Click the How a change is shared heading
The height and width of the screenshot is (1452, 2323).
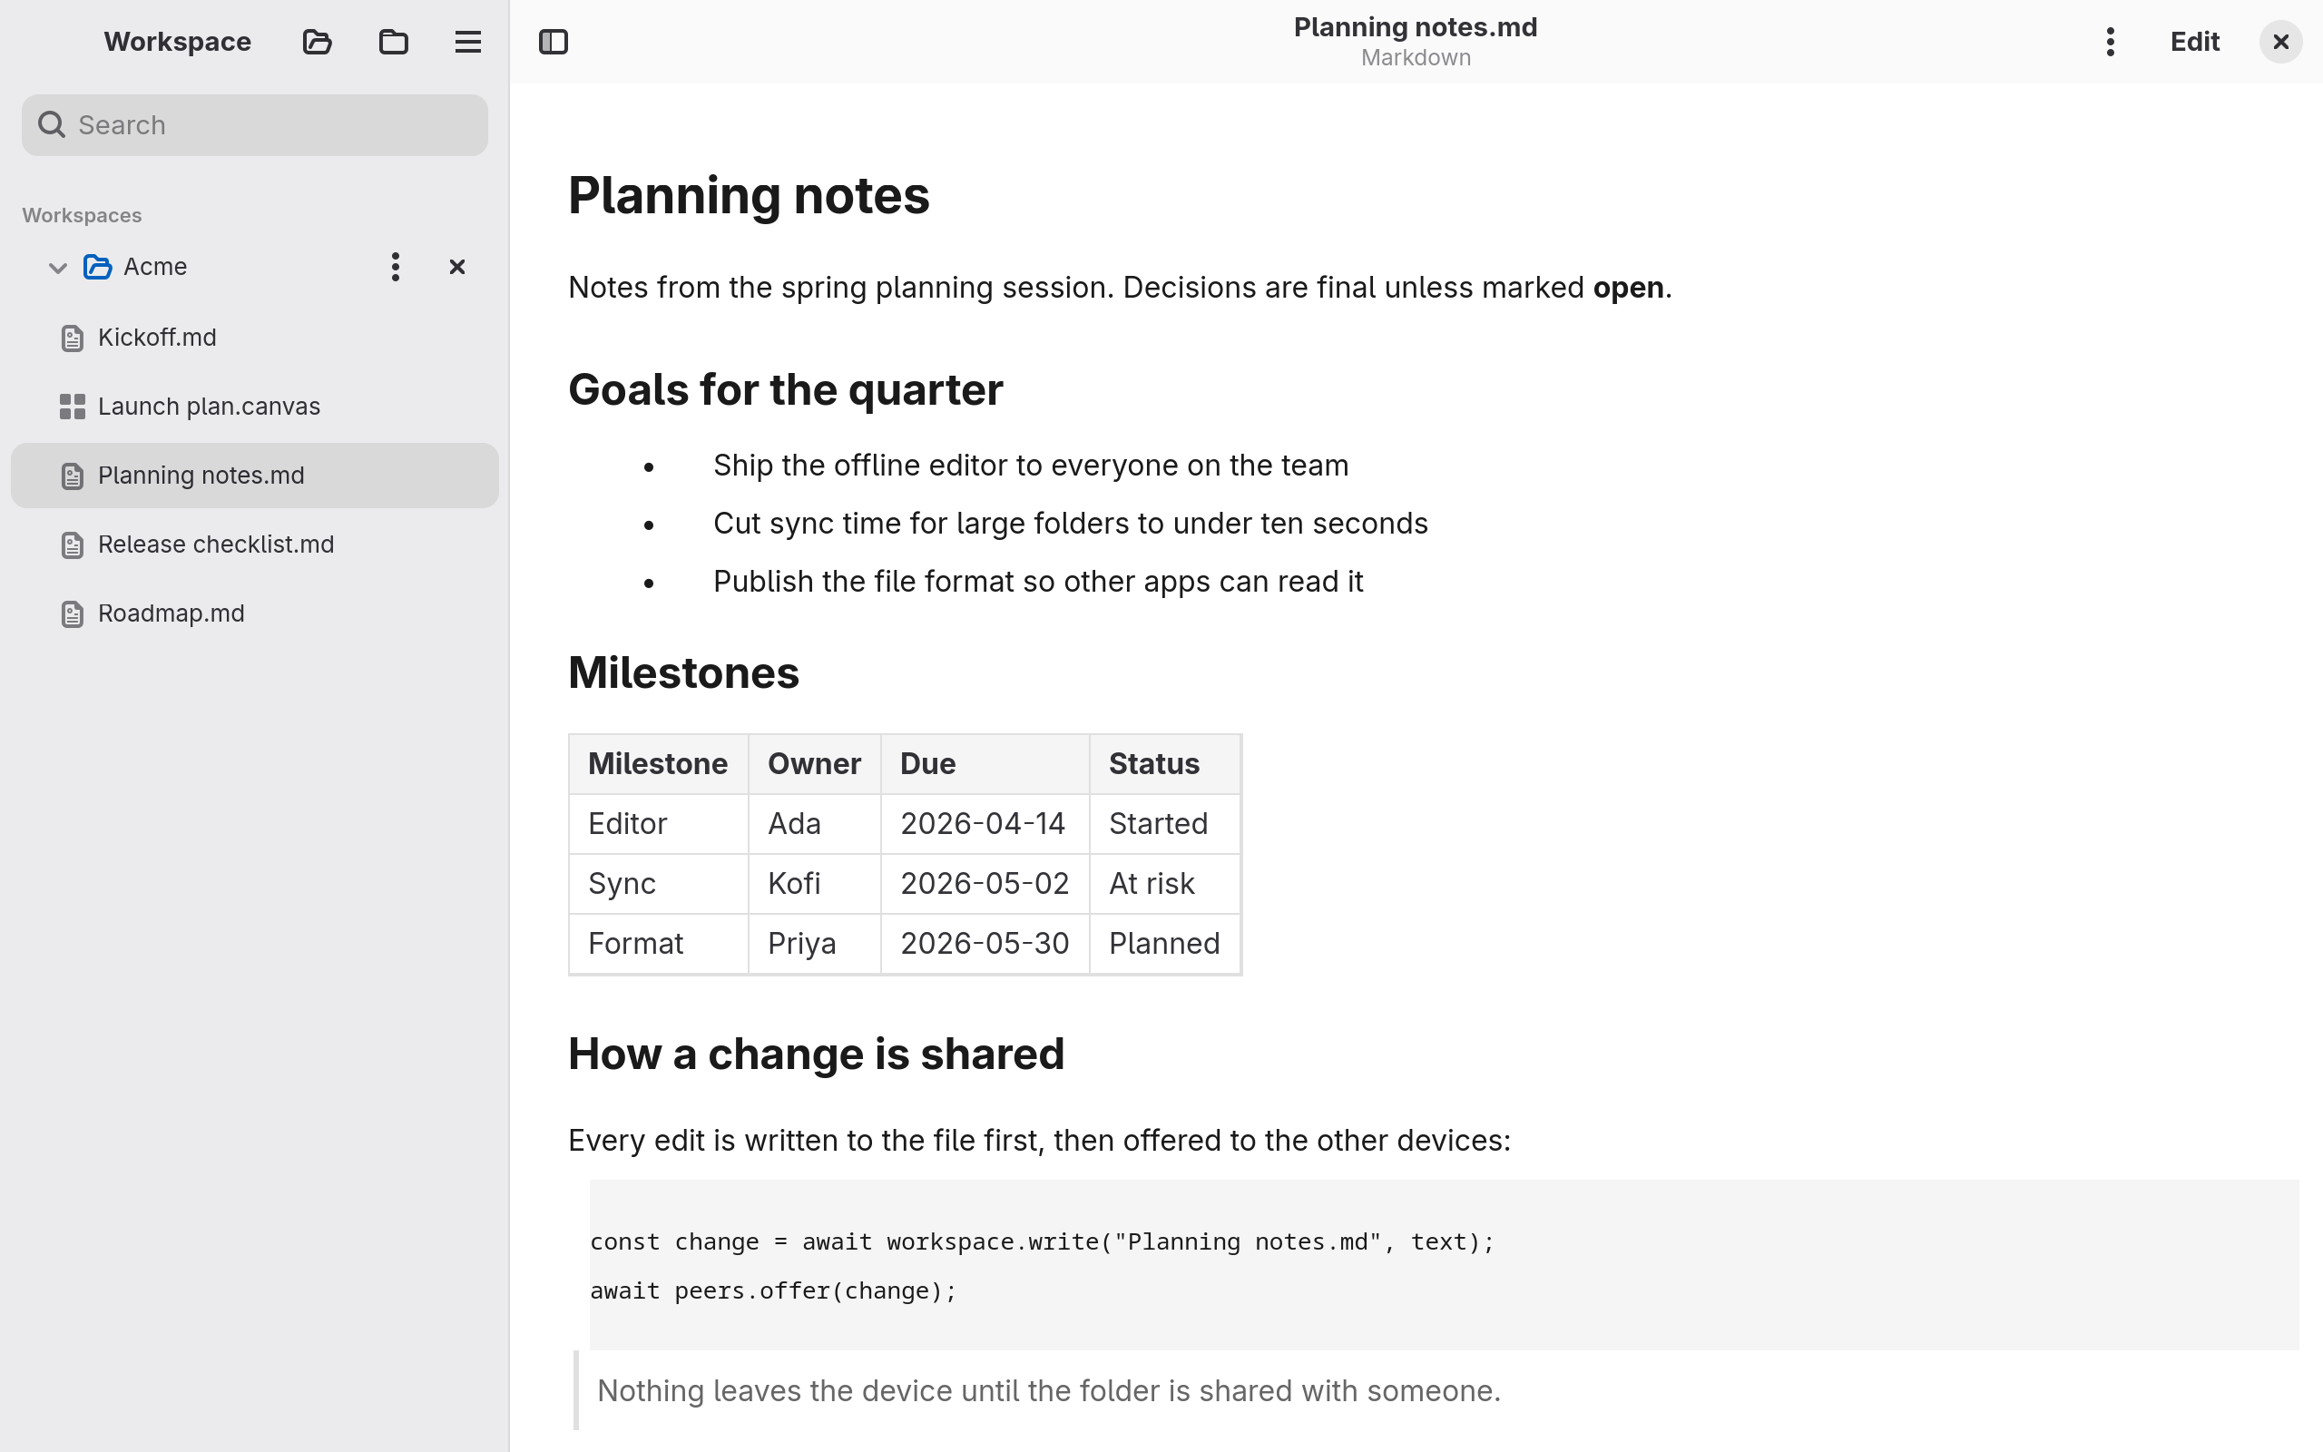tap(816, 1055)
